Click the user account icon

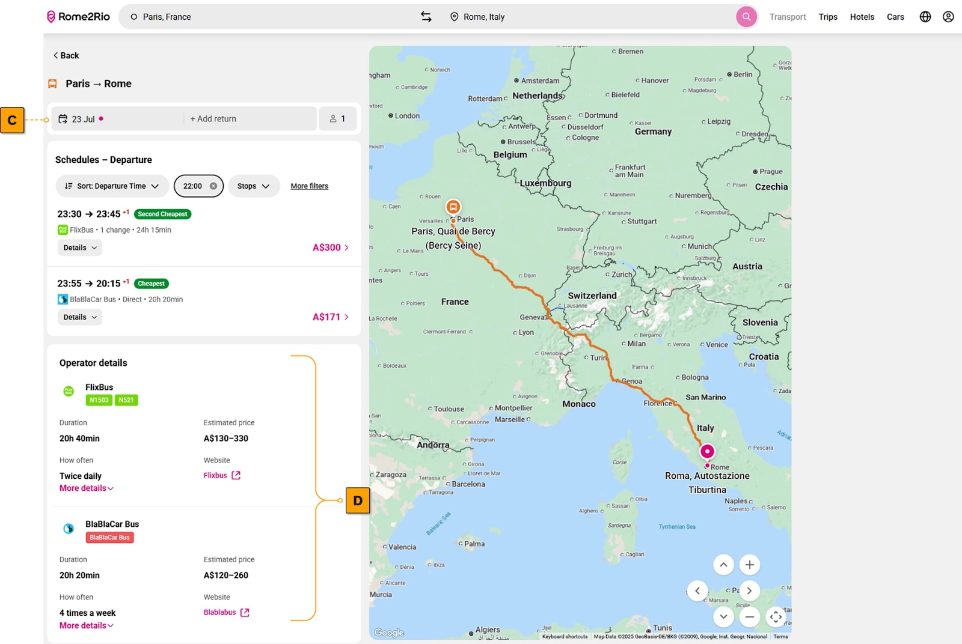(948, 17)
